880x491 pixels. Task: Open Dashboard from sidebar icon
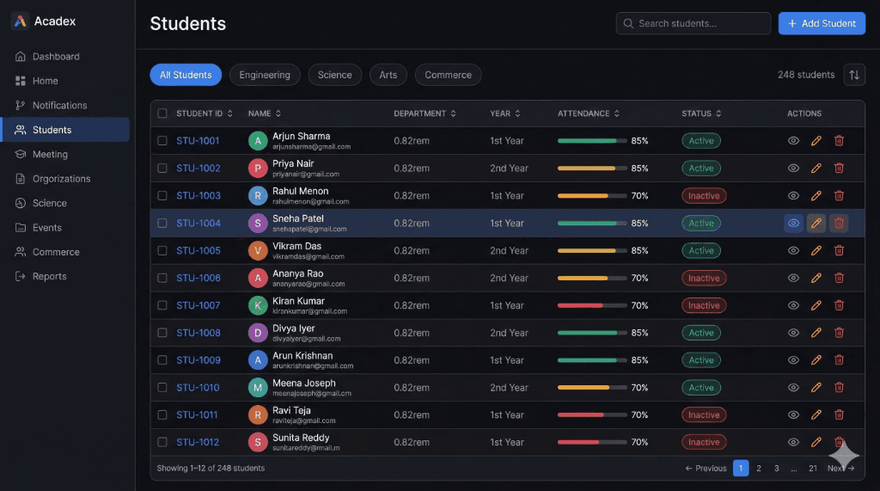pyautogui.click(x=21, y=57)
